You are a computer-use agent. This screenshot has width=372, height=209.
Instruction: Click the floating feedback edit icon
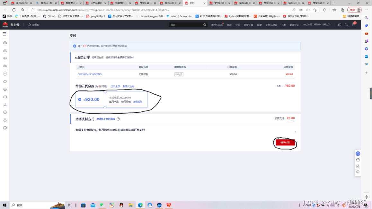[358, 166]
